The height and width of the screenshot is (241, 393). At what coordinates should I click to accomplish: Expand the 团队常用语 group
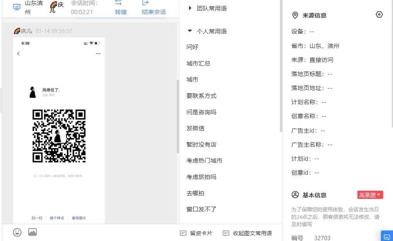click(190, 8)
